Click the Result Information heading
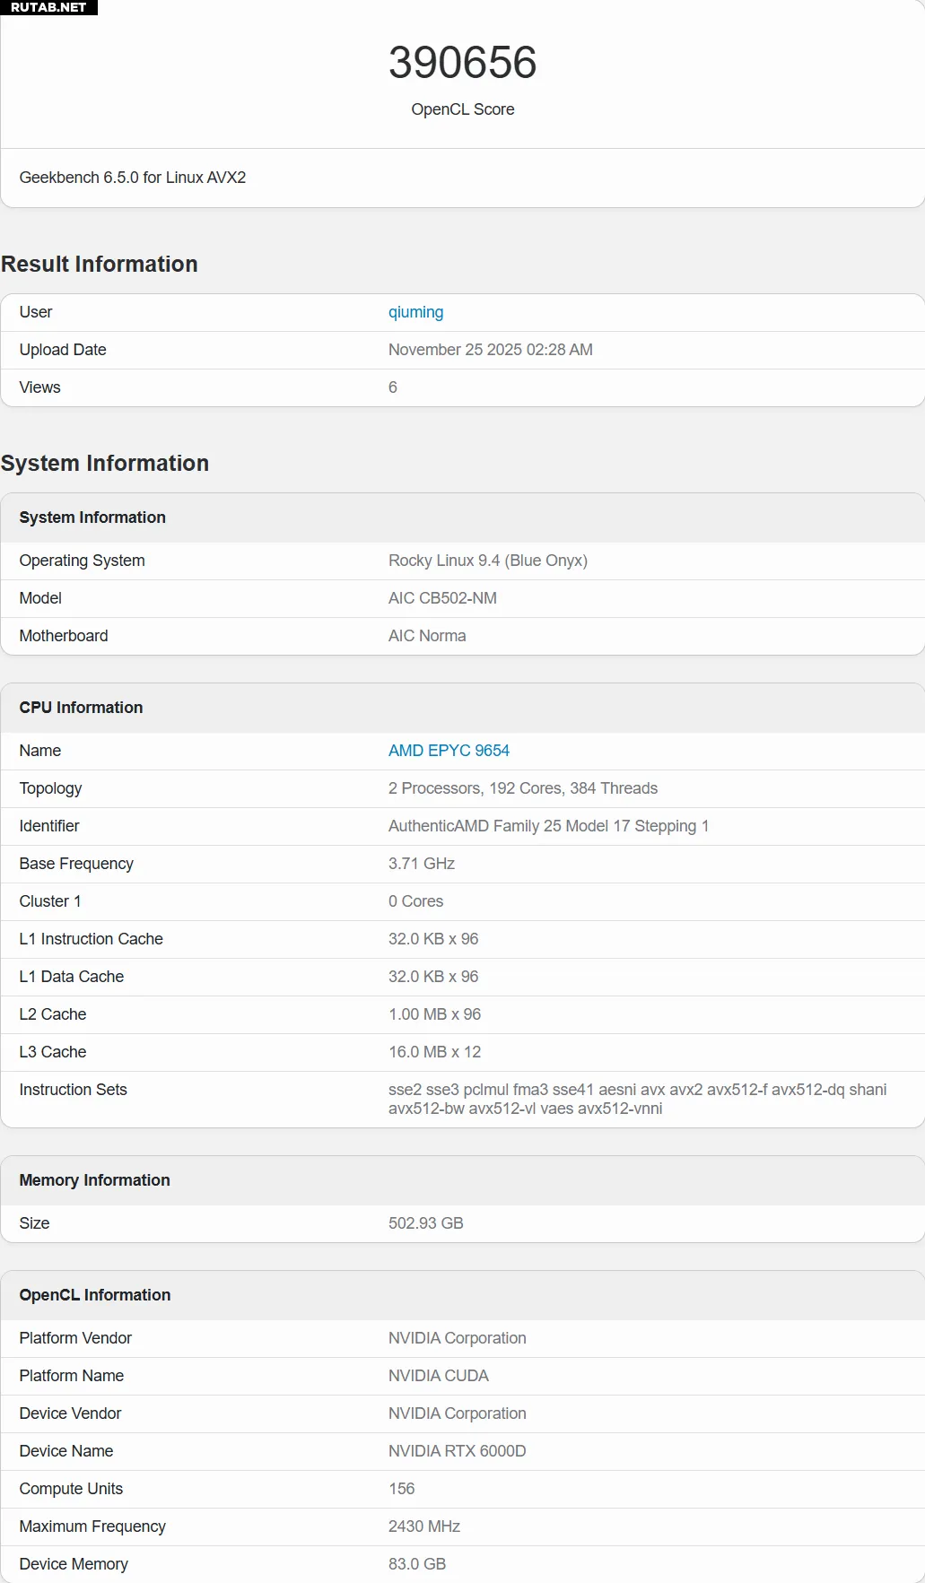This screenshot has width=925, height=1583. pos(100,265)
